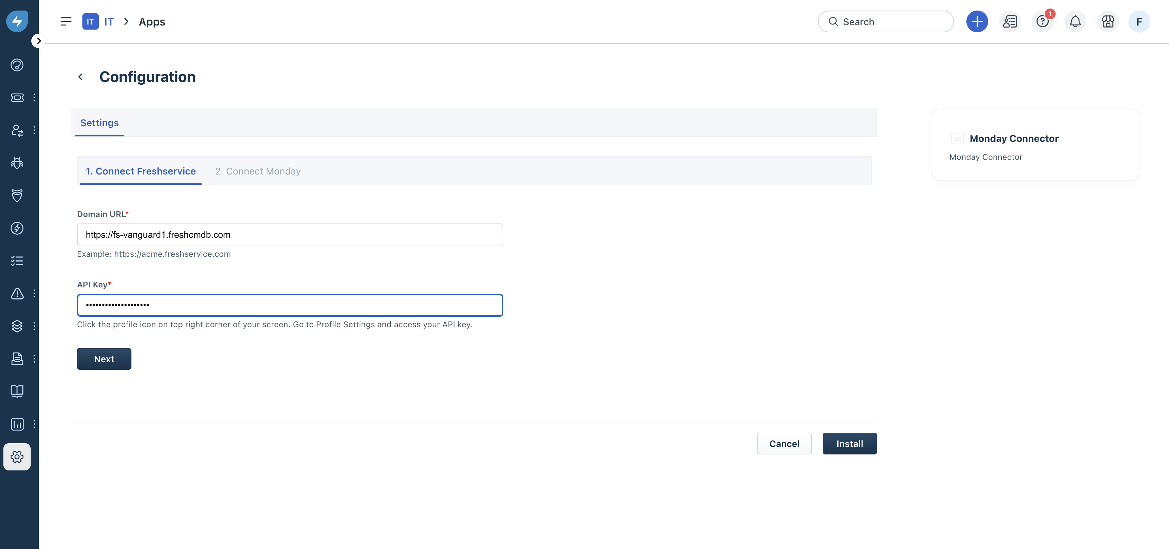Expand the collapsed sidebar with arrow
Viewport: 1169px width, 549px height.
pos(38,41)
